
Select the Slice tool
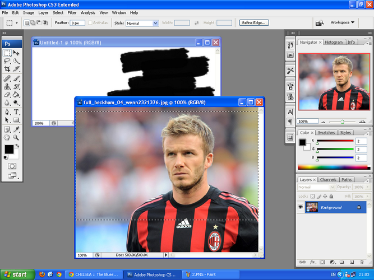click(16, 69)
